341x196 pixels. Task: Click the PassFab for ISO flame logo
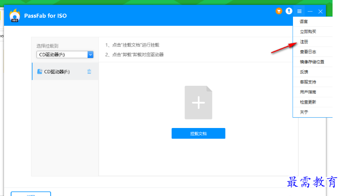point(15,16)
